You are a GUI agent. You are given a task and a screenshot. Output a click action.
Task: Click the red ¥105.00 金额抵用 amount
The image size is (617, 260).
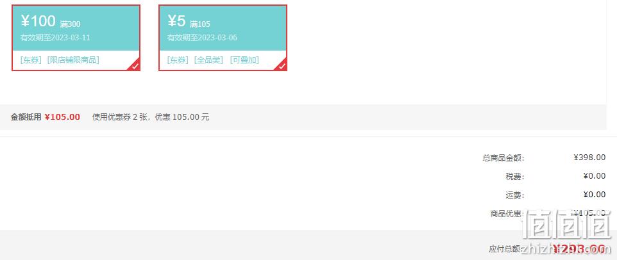pos(62,117)
